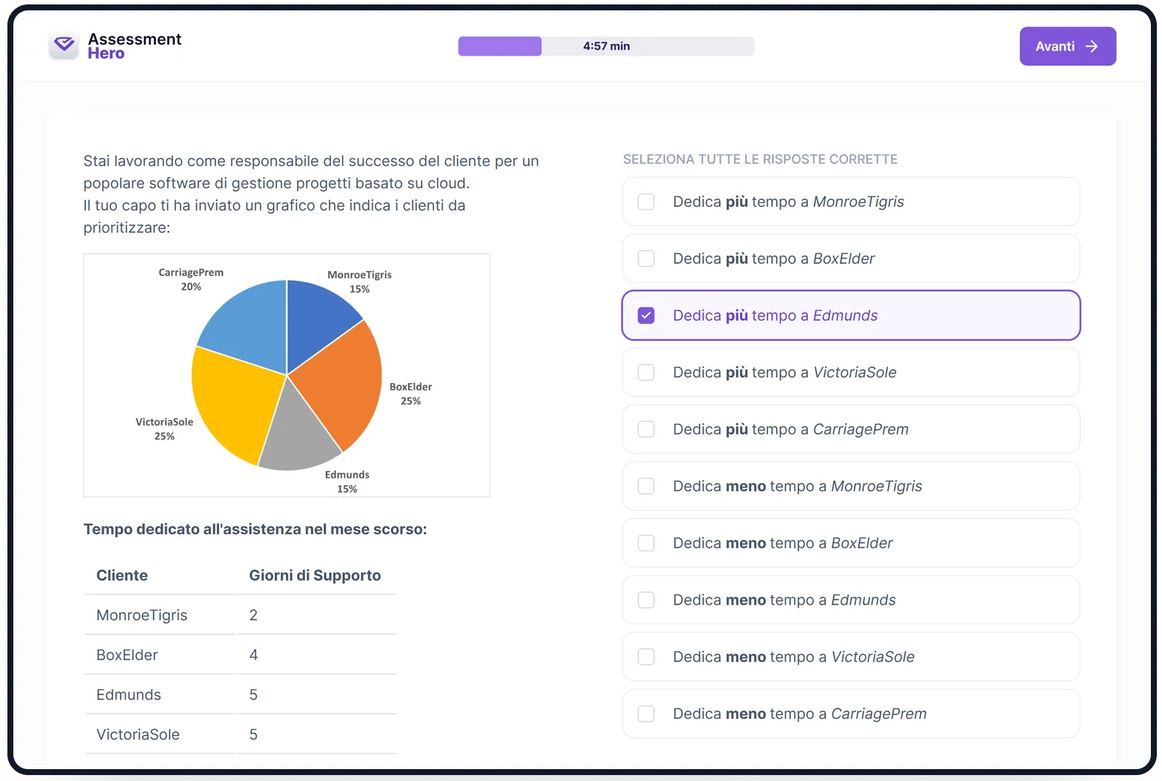Check 'Dedica meno tempo a CarriagePrem'

(x=647, y=714)
